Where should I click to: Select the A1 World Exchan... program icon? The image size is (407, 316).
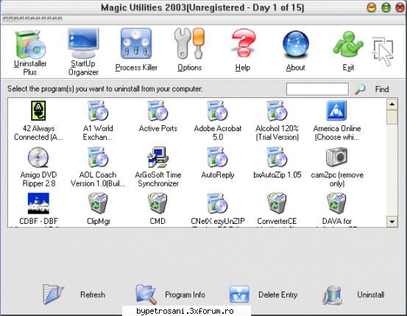(x=98, y=111)
